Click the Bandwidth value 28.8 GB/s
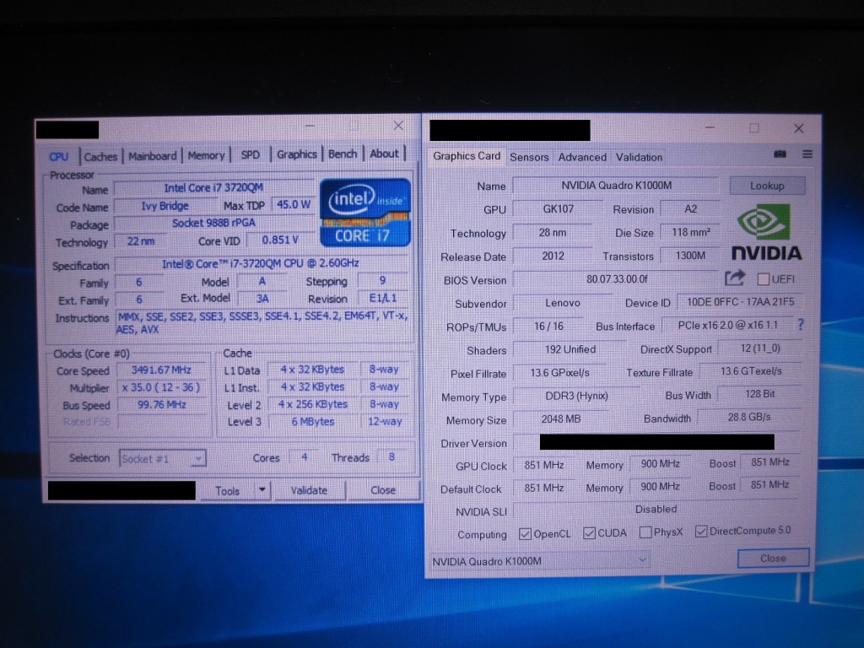The height and width of the screenshot is (648, 864). [x=749, y=417]
